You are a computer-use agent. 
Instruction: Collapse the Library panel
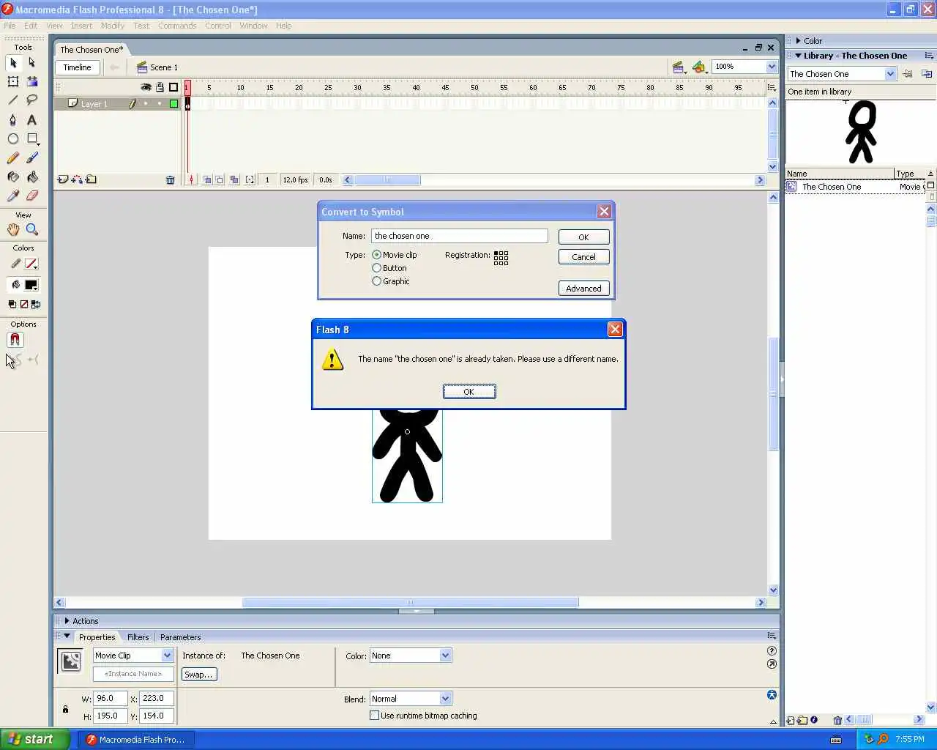[x=799, y=56]
